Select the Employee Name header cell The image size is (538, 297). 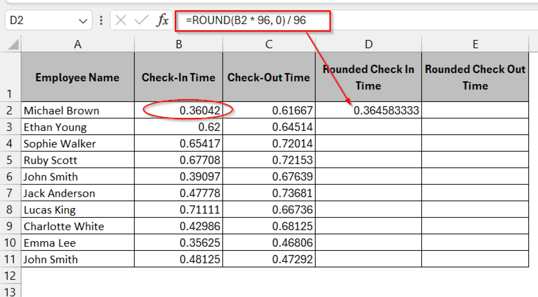[x=77, y=77]
